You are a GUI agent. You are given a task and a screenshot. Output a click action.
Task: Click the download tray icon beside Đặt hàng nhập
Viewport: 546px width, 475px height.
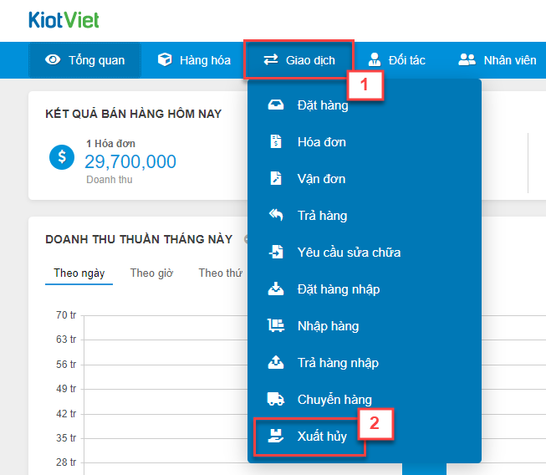276,289
